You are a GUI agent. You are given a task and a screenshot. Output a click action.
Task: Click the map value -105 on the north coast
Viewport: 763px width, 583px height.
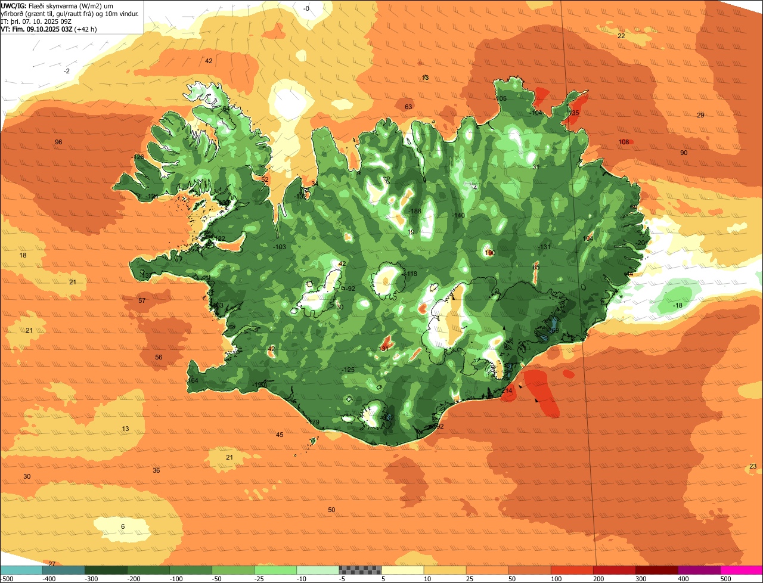click(500, 98)
